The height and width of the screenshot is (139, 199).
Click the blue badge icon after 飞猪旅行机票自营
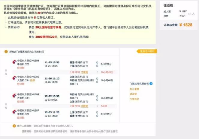click(151, 83)
